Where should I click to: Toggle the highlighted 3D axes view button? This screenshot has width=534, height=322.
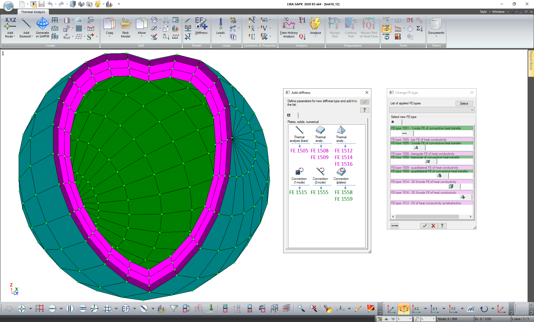click(404, 308)
